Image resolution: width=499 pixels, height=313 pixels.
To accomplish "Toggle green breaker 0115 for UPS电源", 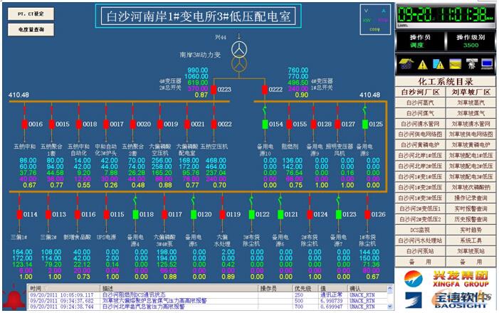I will (x=105, y=213).
